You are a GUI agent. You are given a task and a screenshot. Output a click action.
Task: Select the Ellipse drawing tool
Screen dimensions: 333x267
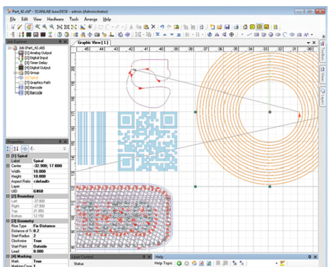point(278,35)
